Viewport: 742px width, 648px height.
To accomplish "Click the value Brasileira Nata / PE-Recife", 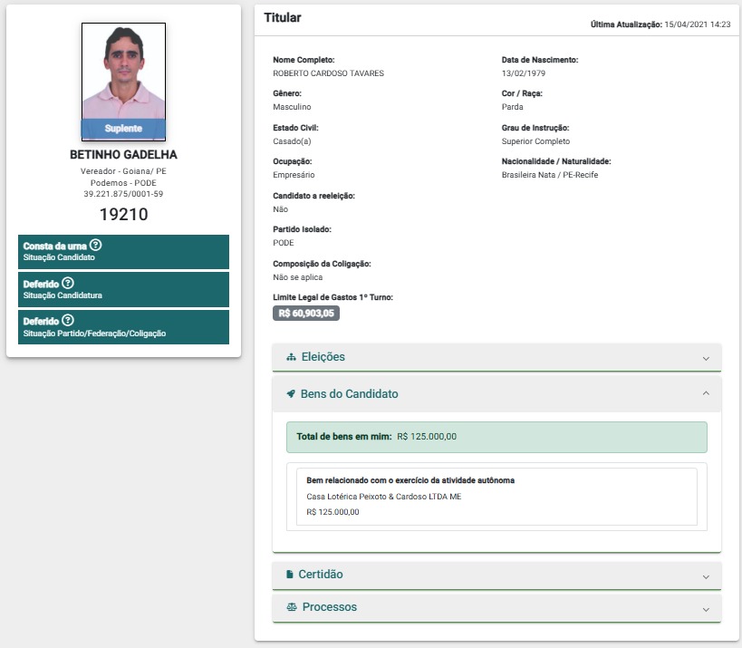I will (x=550, y=175).
